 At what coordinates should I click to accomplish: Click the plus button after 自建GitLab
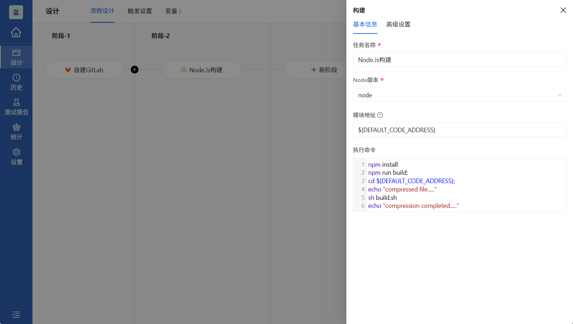point(134,70)
